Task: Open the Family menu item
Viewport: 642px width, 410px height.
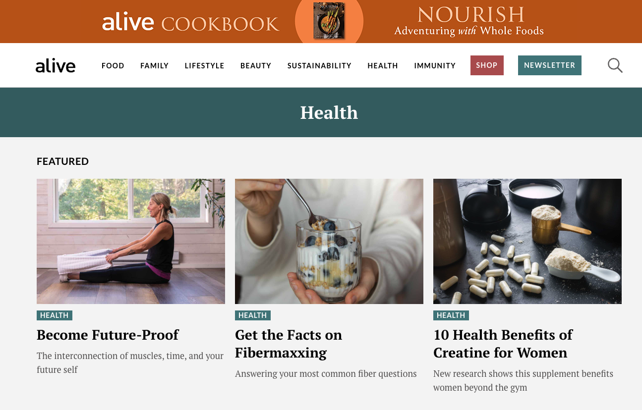Action: click(155, 65)
